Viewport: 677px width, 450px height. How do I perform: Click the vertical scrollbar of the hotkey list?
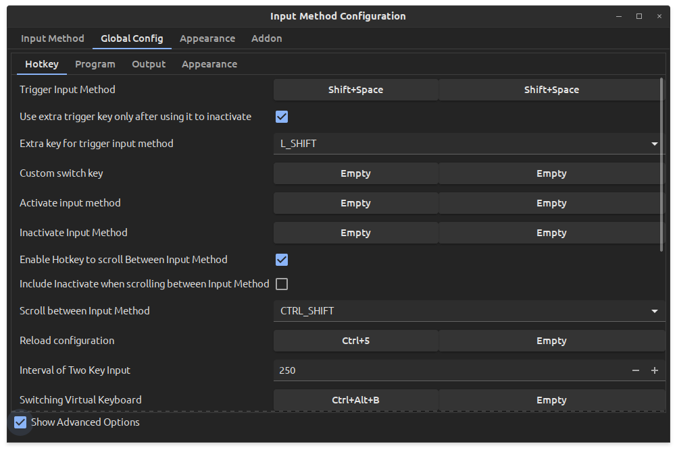(x=661, y=165)
